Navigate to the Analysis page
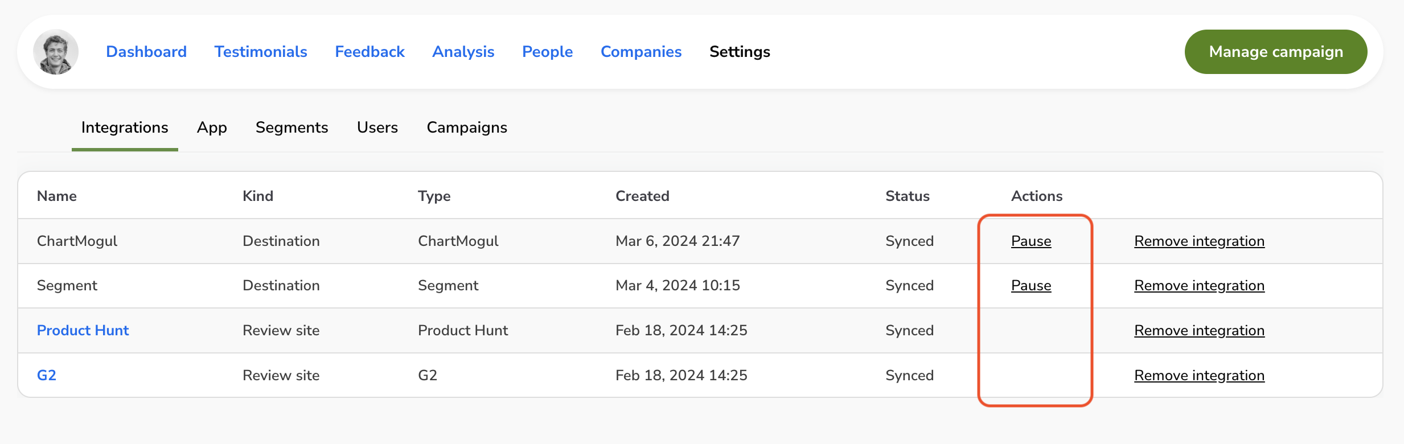Screen dimensions: 1404x444 463,52
